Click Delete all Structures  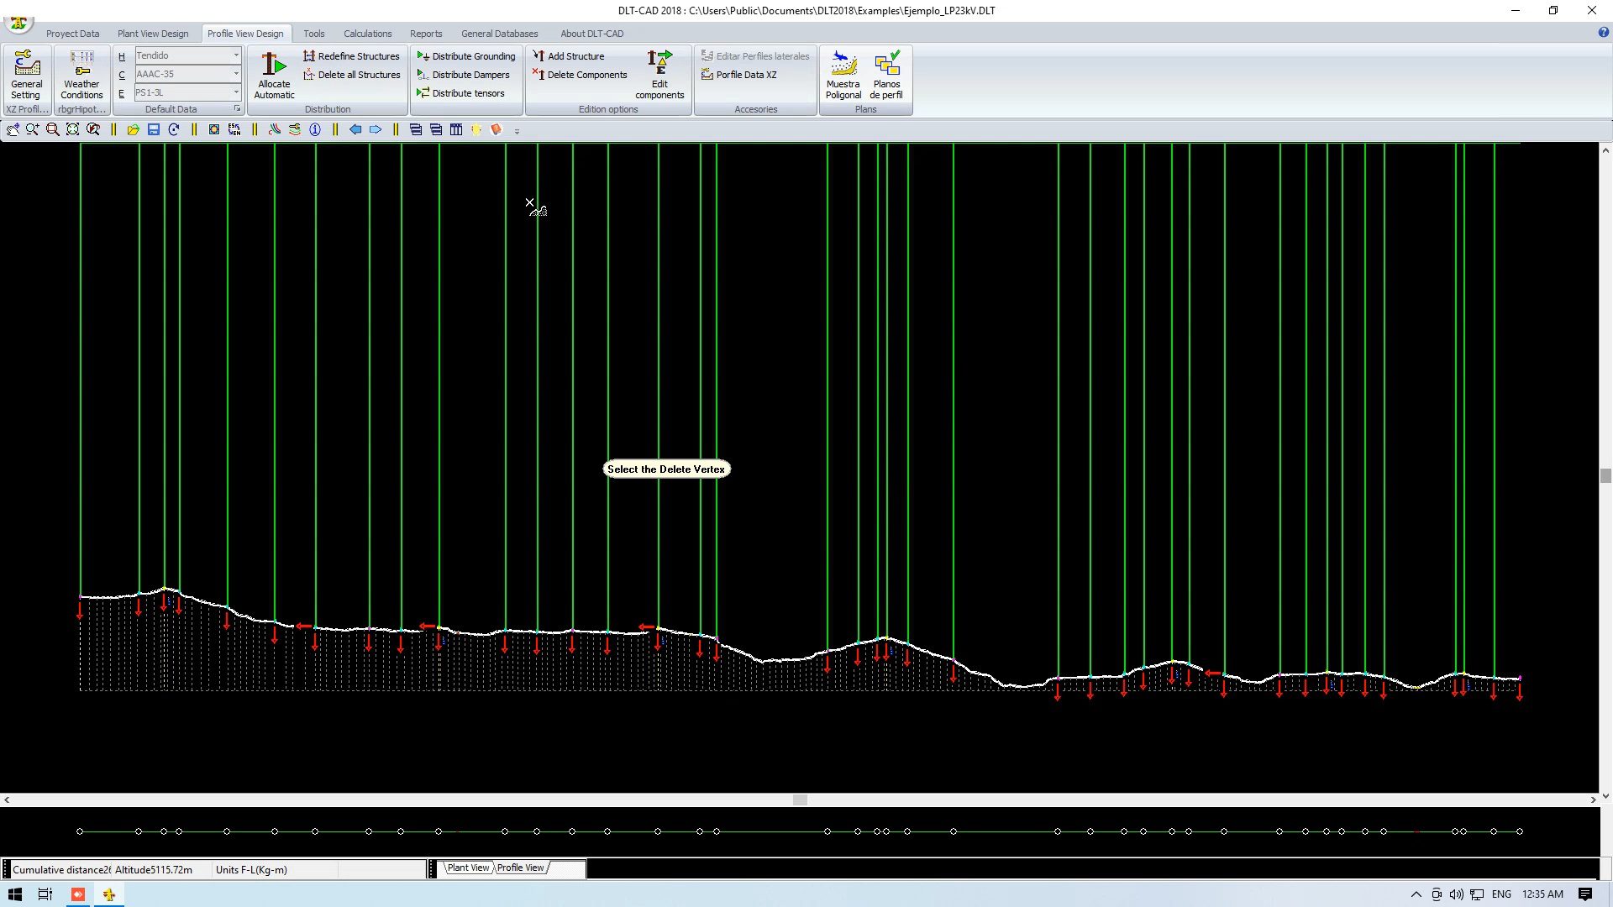pyautogui.click(x=359, y=75)
